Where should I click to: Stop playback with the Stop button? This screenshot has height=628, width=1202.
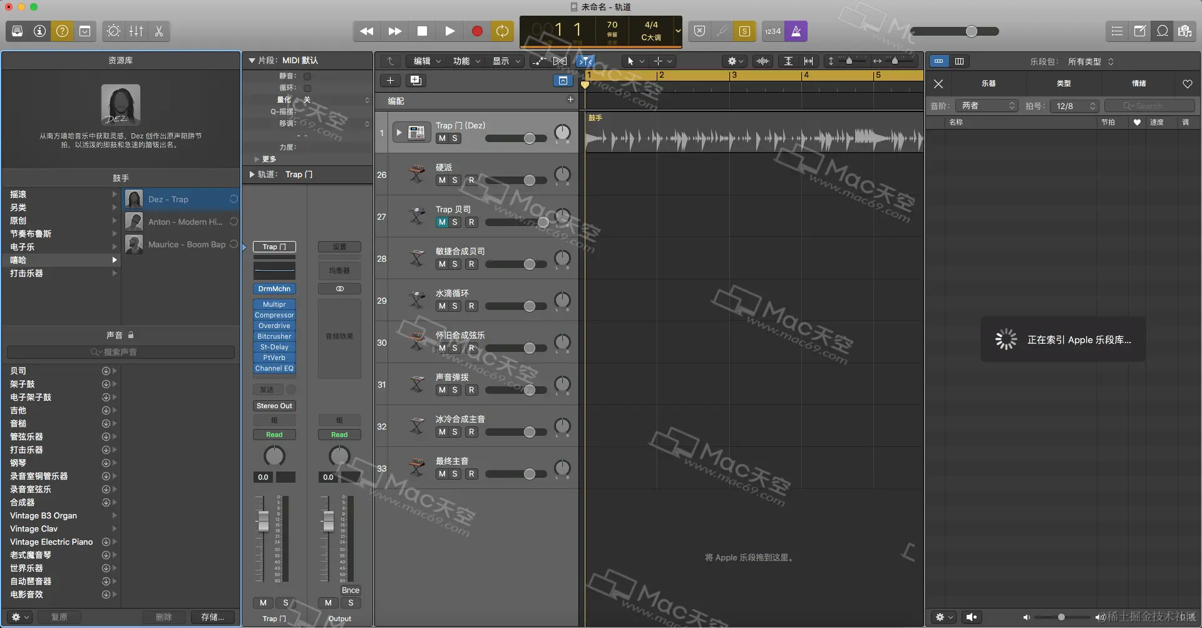(423, 31)
